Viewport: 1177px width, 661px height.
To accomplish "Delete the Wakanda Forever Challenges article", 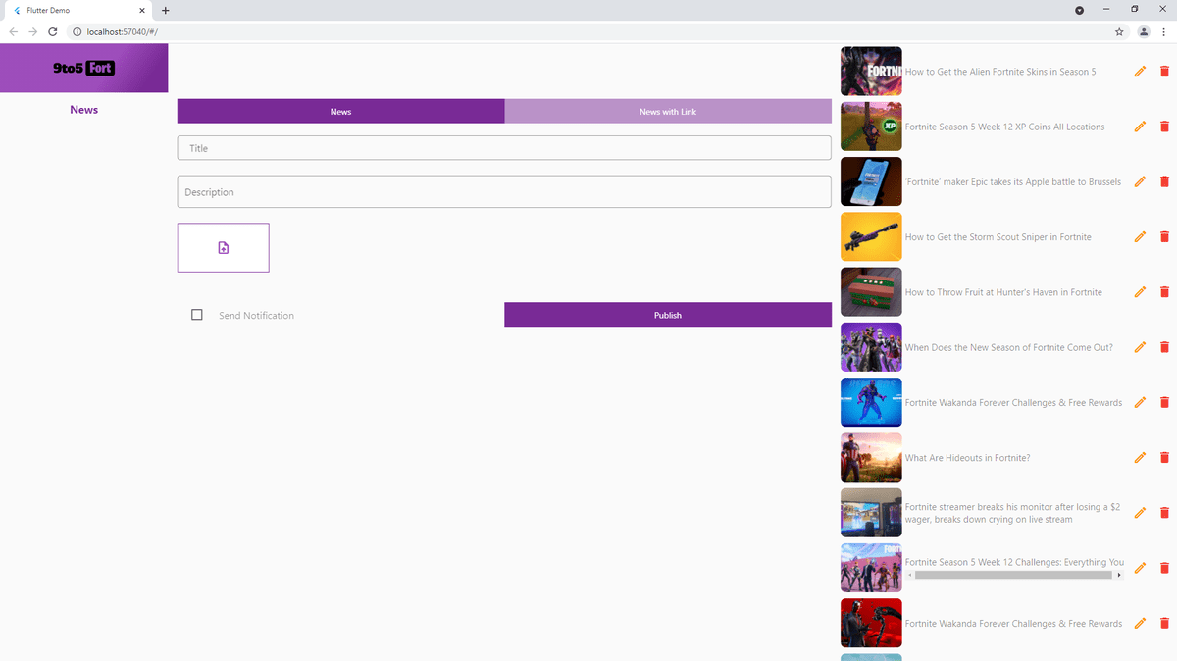I will click(1164, 402).
